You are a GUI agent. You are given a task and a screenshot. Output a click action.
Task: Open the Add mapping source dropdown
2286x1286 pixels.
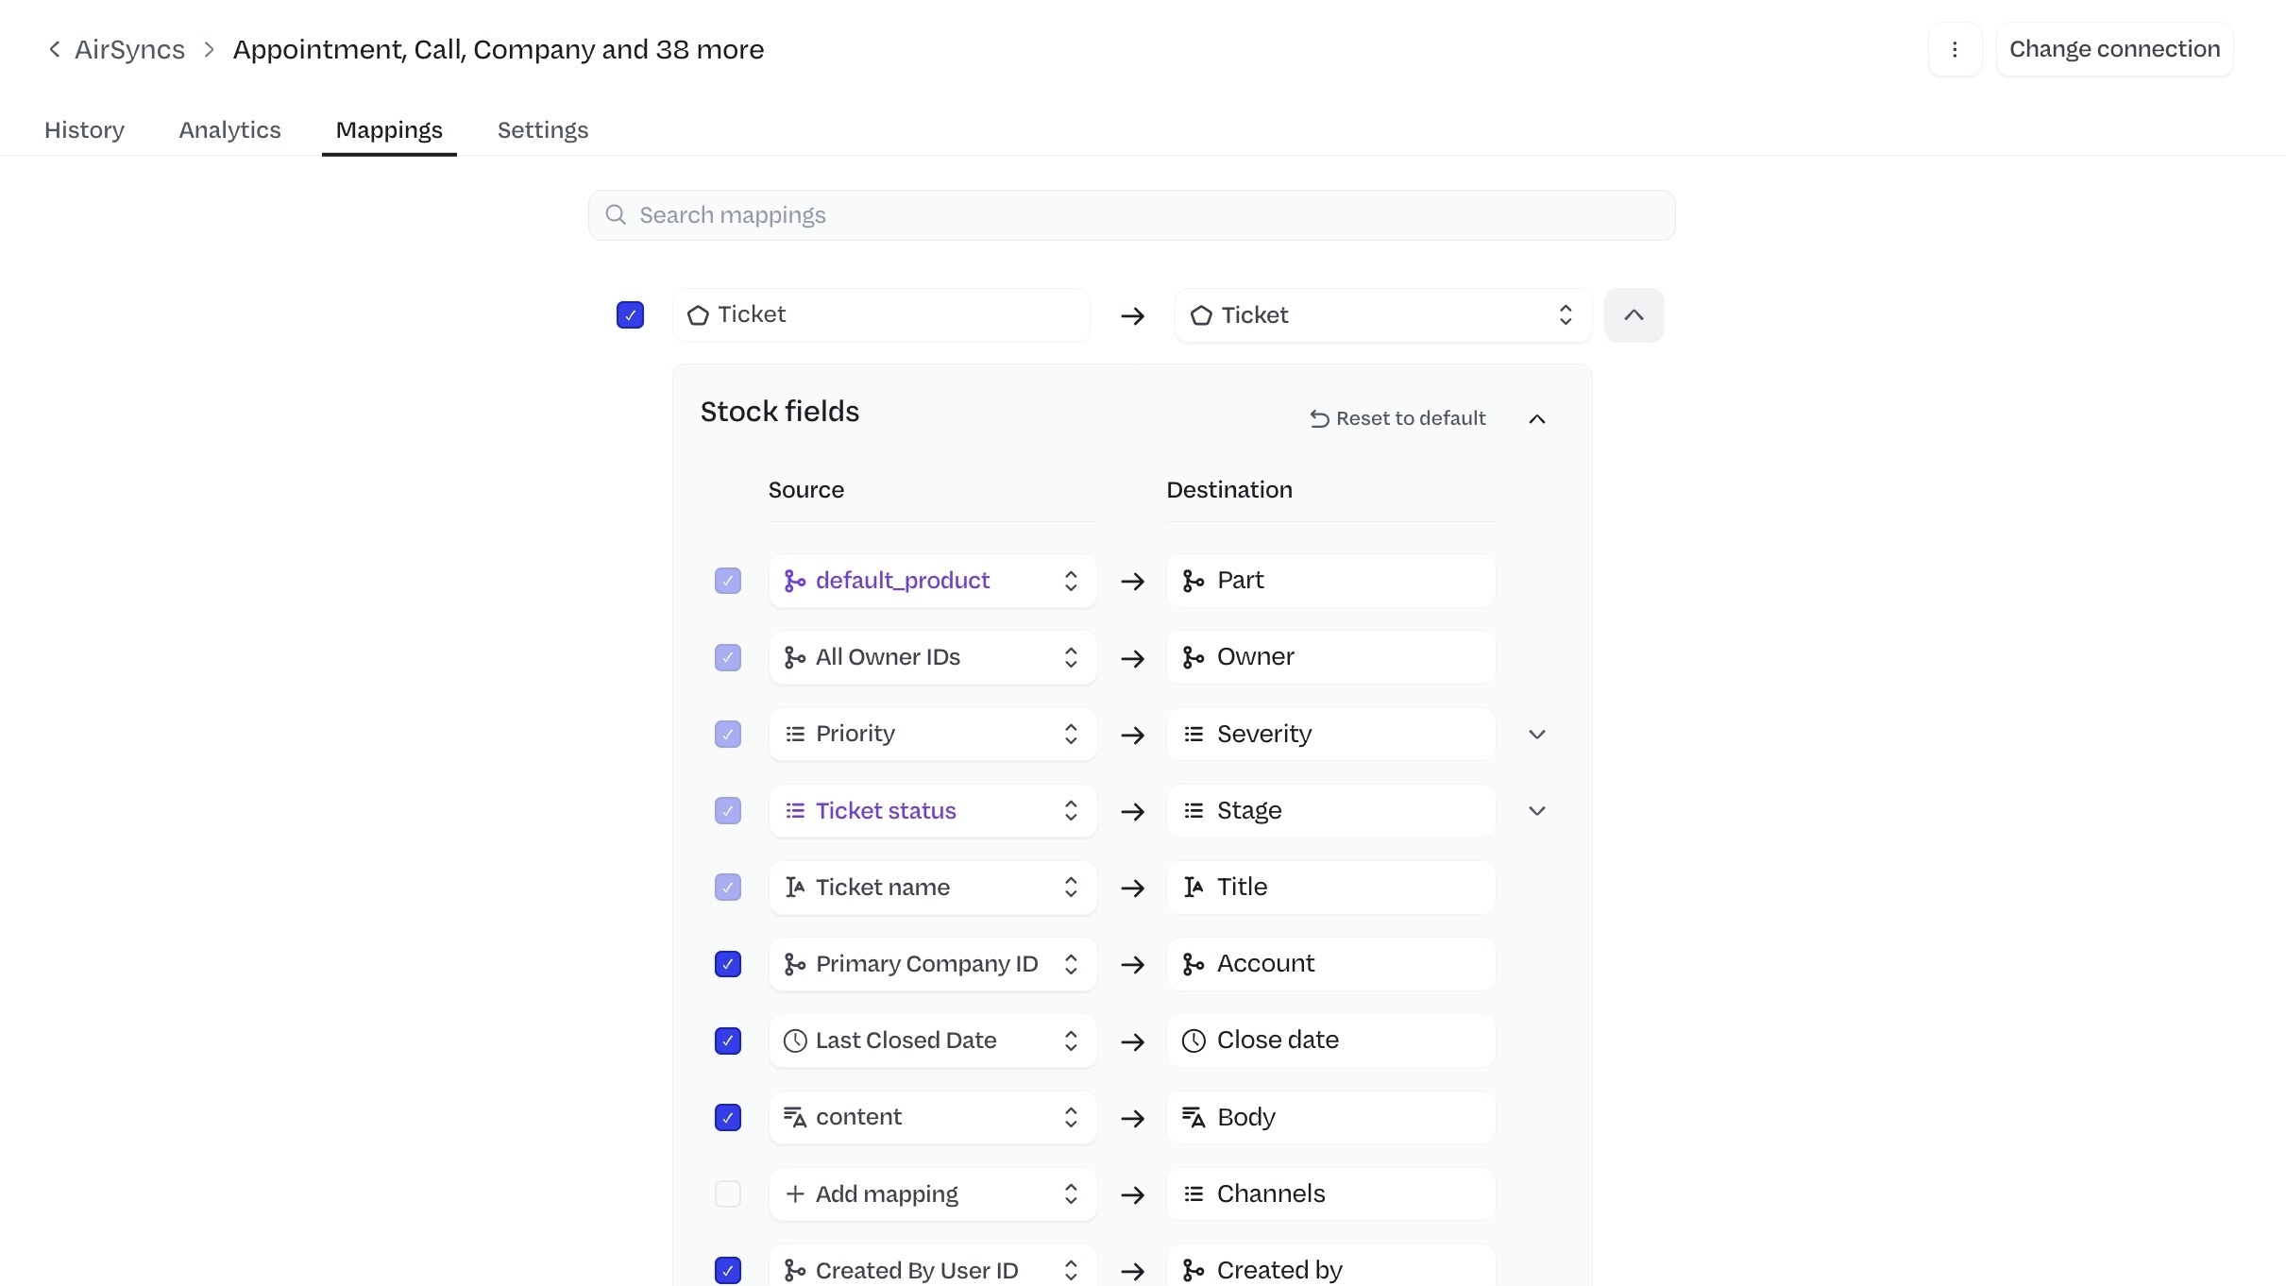pos(933,1193)
